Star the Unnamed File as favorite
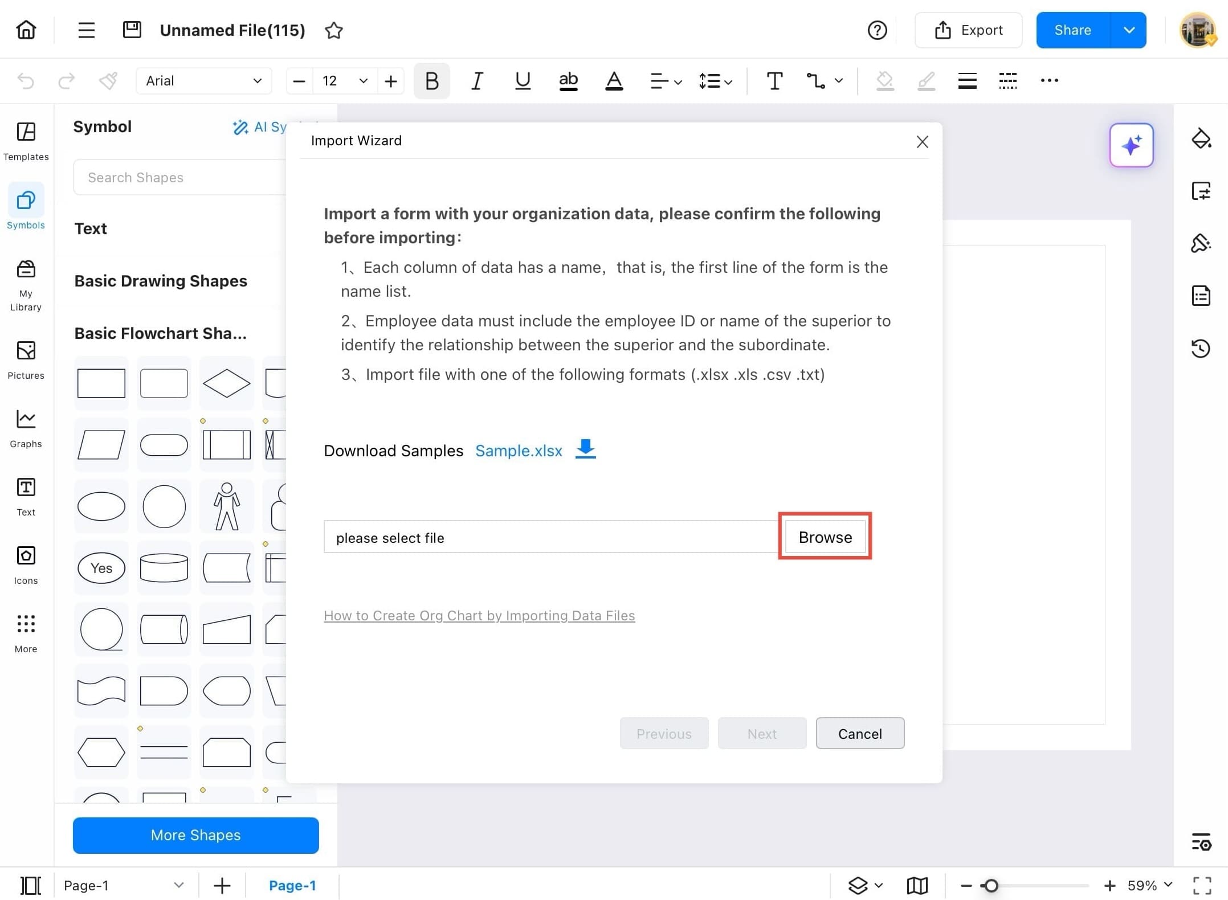The width and height of the screenshot is (1228, 900). coord(334,30)
